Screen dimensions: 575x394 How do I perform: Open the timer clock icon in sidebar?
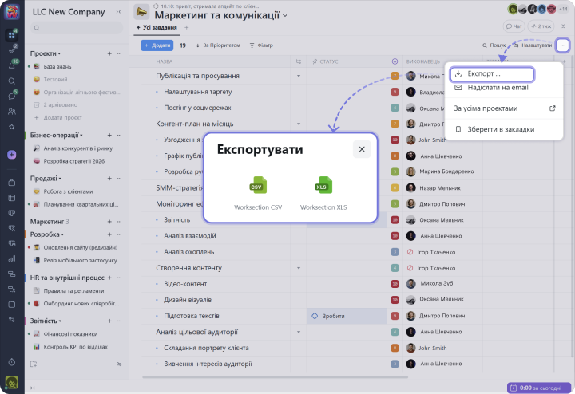click(12, 362)
